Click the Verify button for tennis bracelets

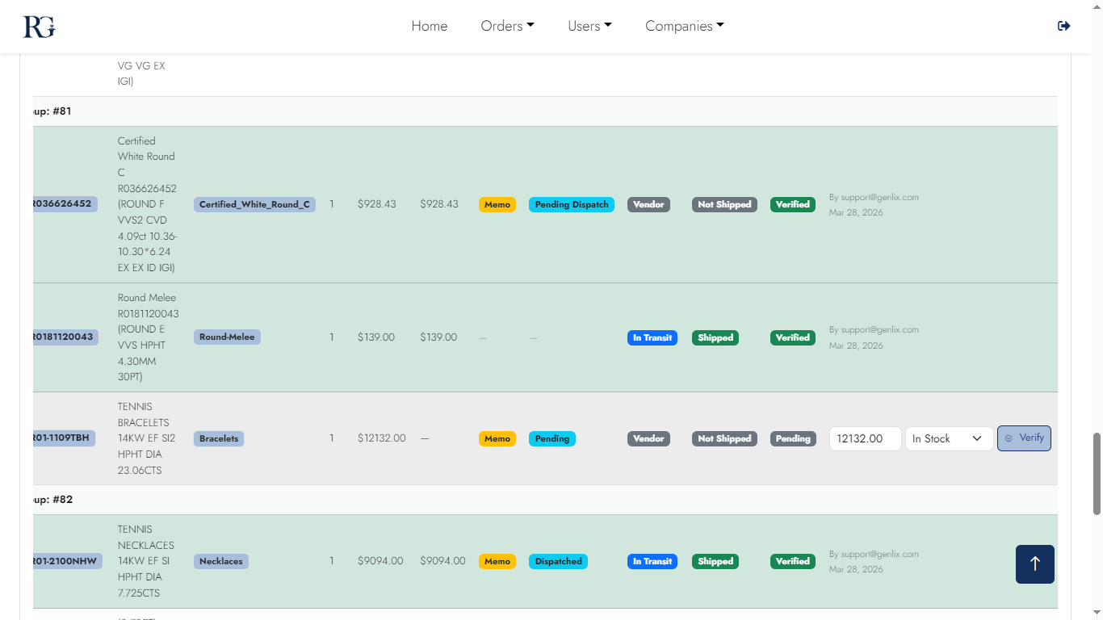point(1024,438)
